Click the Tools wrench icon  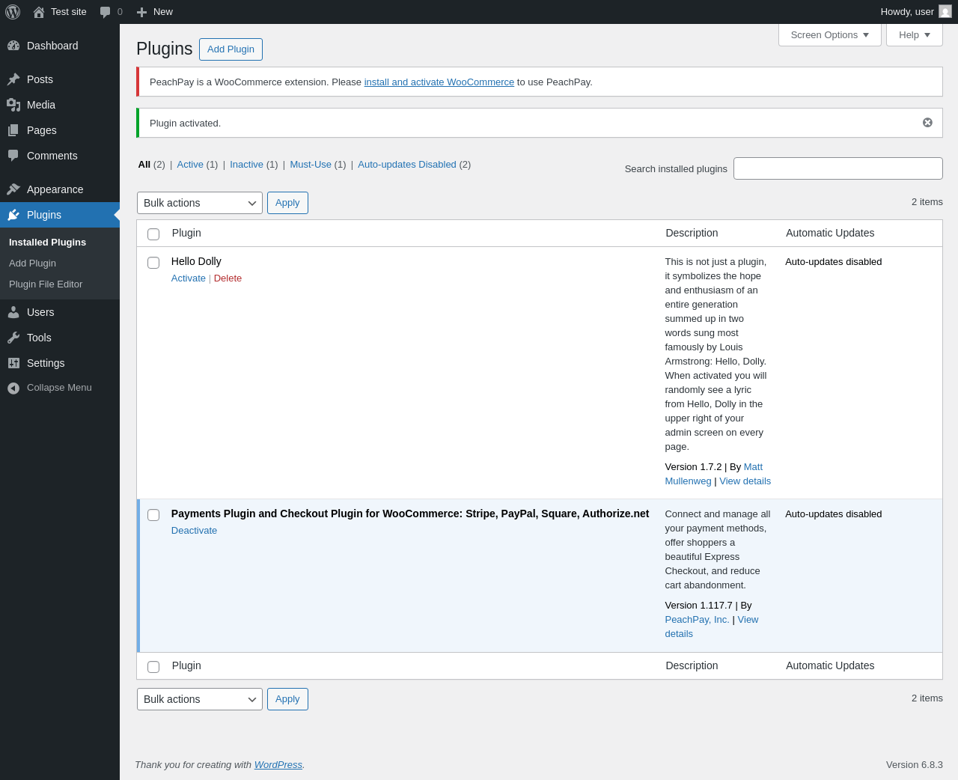[x=13, y=338]
